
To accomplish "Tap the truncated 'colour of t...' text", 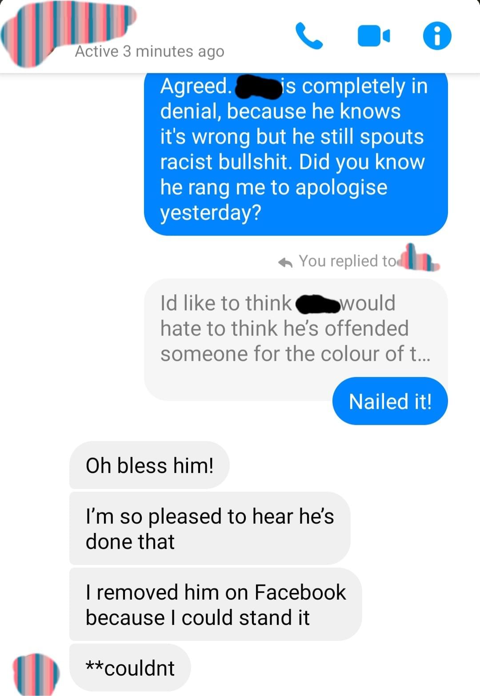I will click(x=376, y=354).
